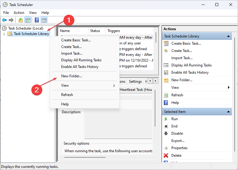Viewport: 238px width, 170px height.
Task: Select the Task Scheduler (Local) root node
Action: [26, 28]
